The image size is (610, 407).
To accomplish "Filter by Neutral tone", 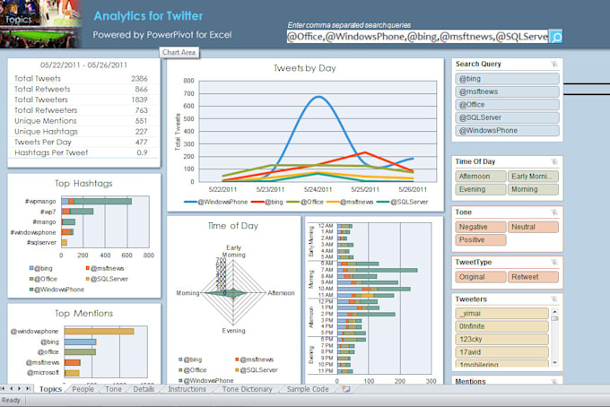I will [533, 227].
